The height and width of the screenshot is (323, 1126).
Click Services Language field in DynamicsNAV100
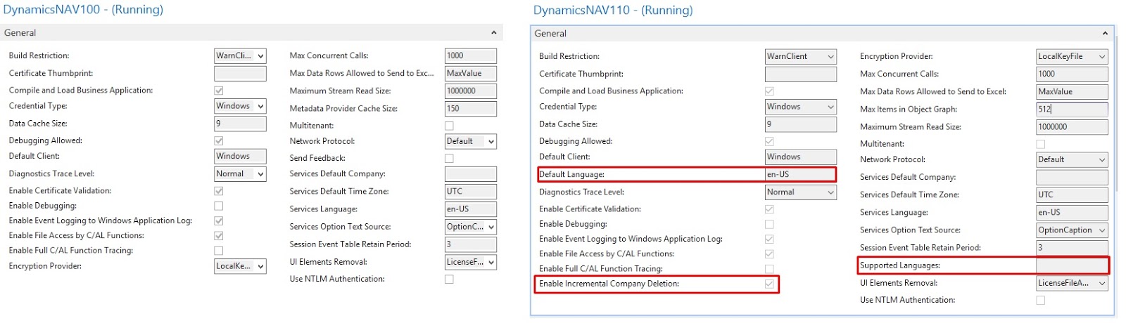(471, 209)
